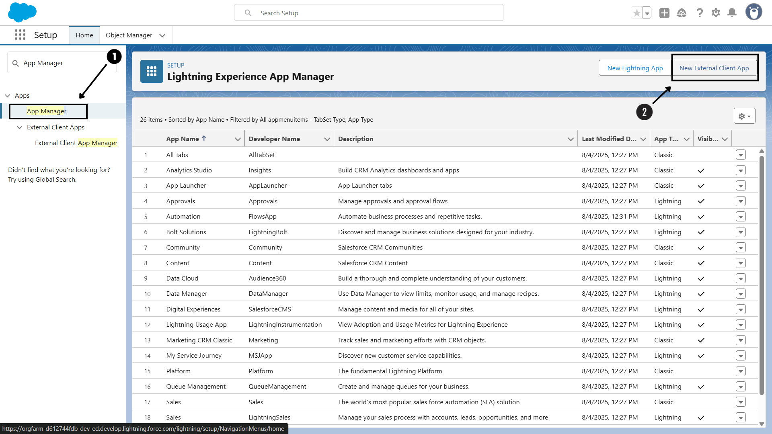
Task: Collapse the Apps tree section
Action: tap(8, 96)
